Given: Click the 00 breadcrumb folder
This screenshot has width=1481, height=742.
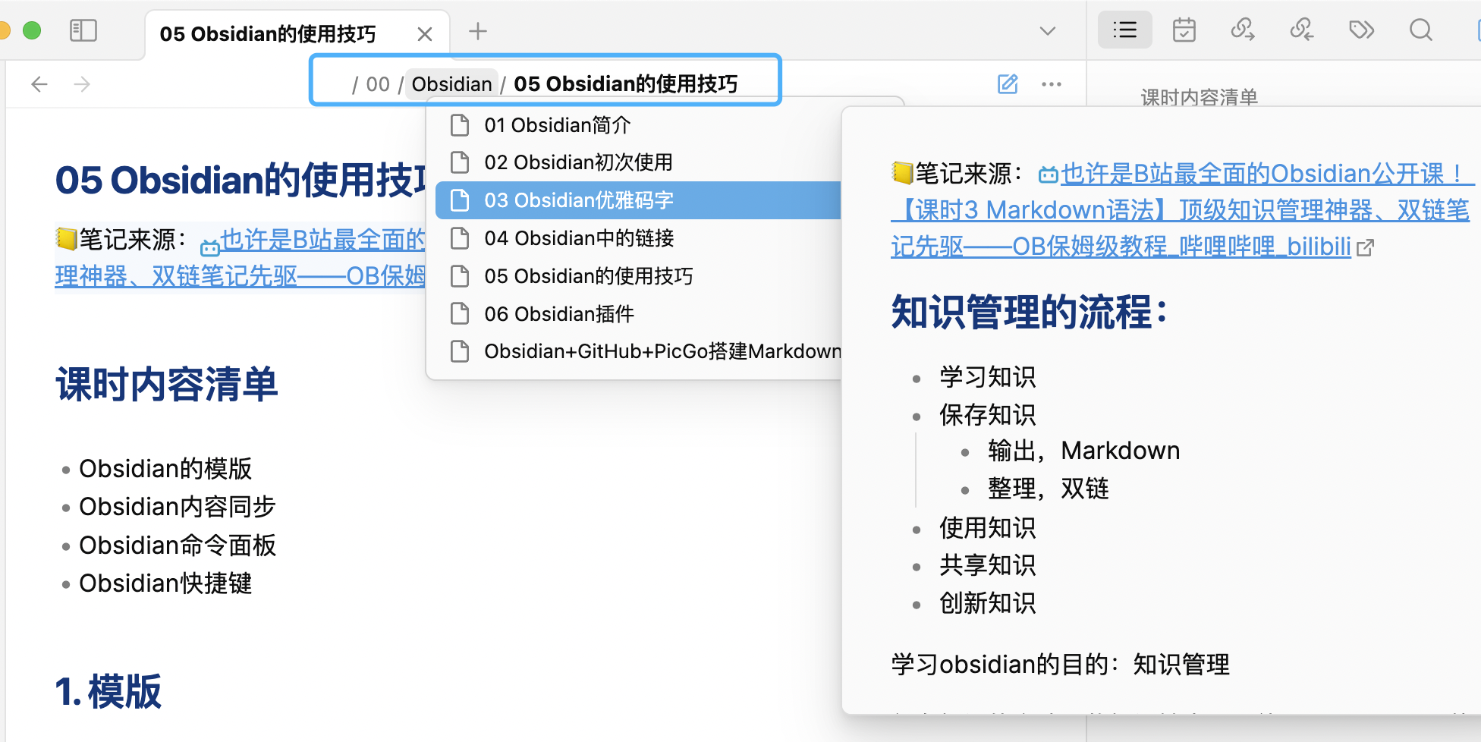Looking at the screenshot, I should [377, 84].
